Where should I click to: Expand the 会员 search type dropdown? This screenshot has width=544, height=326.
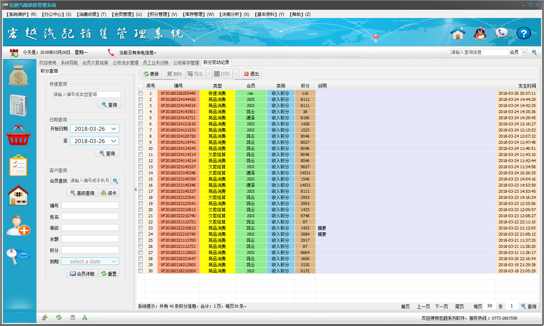tap(524, 53)
